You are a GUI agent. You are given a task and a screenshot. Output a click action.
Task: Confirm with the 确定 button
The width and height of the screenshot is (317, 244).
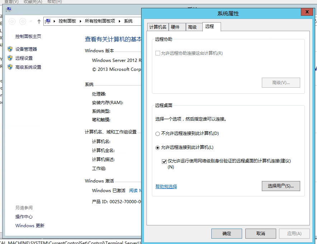point(227,234)
